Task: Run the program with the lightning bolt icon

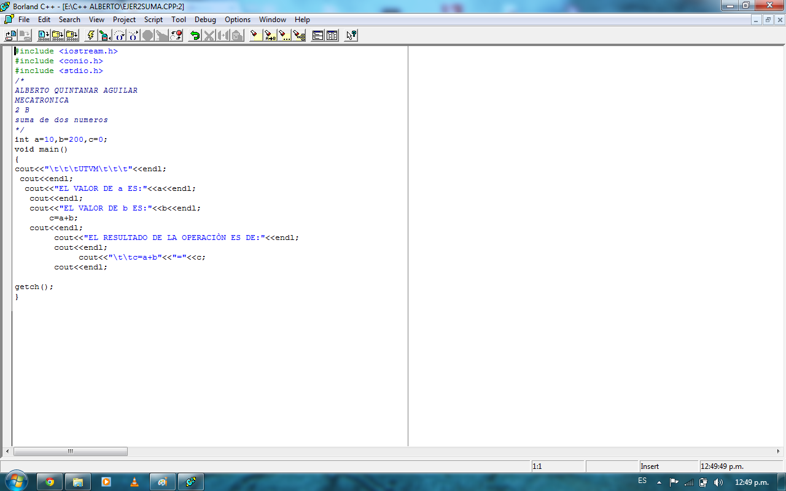Action: coord(90,35)
